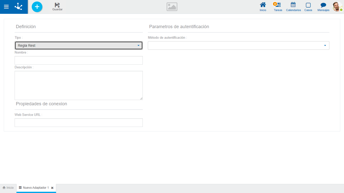Click the Propiedades de conexion heading
The width and height of the screenshot is (344, 193).
pos(41,104)
